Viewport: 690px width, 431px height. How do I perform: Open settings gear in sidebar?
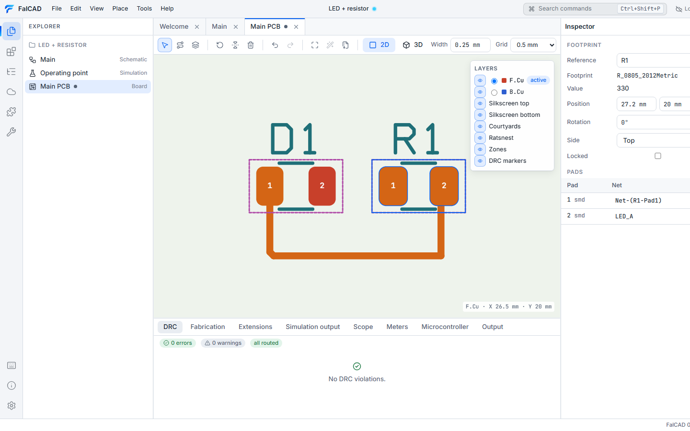pyautogui.click(x=11, y=406)
